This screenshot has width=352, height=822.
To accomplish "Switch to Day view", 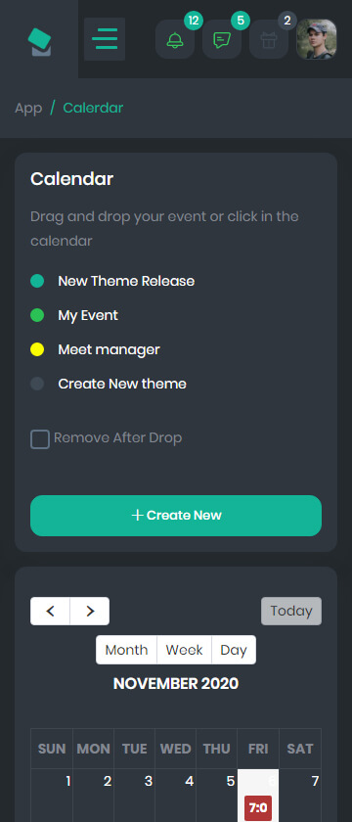I will 234,650.
